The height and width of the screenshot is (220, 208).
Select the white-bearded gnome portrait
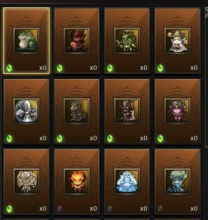click(177, 41)
